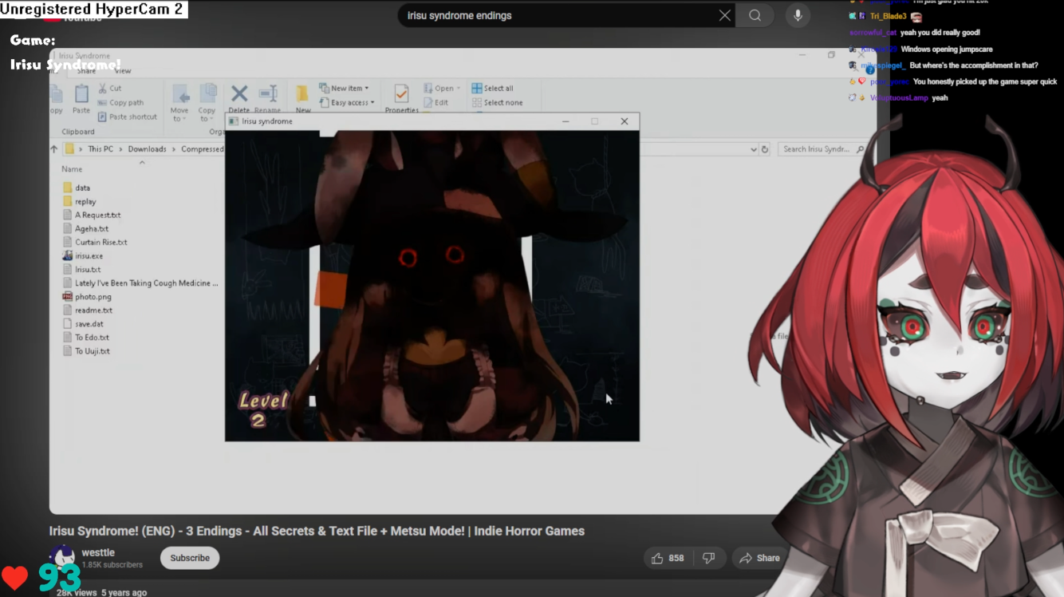Image resolution: width=1064 pixels, height=597 pixels.
Task: Restore the File Explorer window size button
Action: [831, 55]
